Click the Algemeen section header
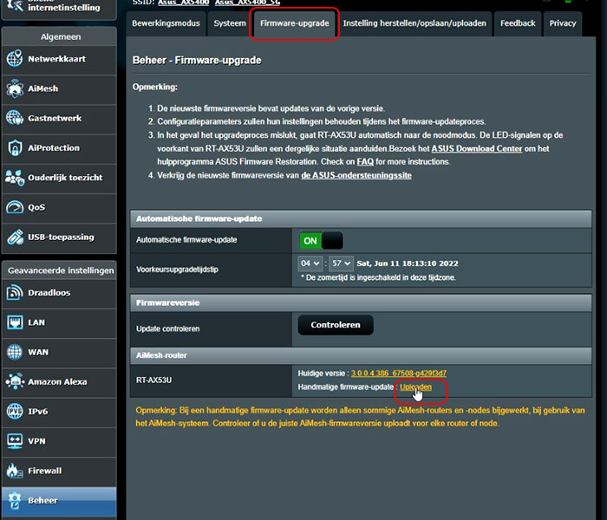 click(61, 36)
